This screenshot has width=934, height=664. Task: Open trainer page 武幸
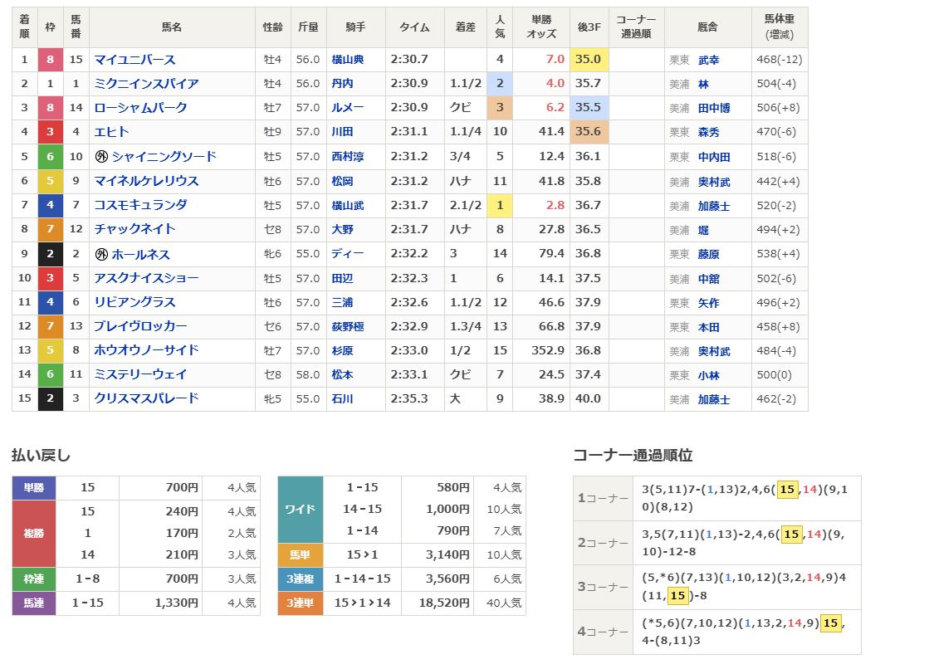click(x=709, y=60)
